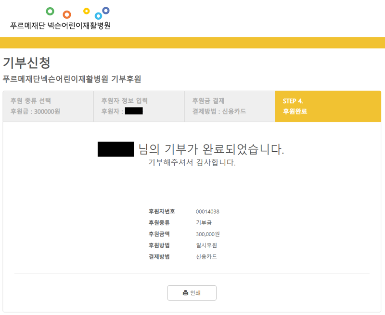
Task: Click the 기부신청 page heading
Action: (x=26, y=62)
